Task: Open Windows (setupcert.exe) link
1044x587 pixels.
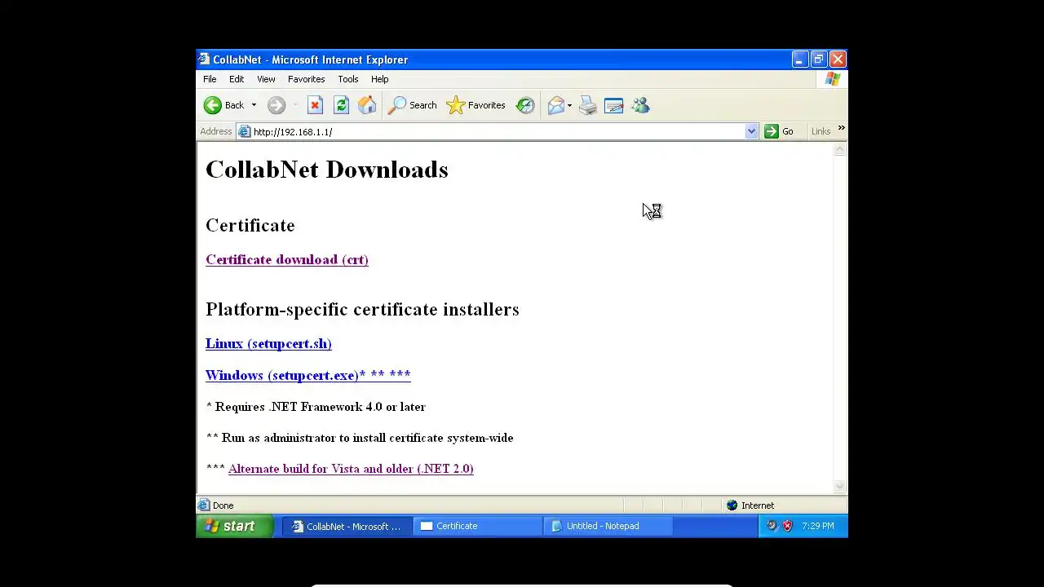Action: coord(307,375)
